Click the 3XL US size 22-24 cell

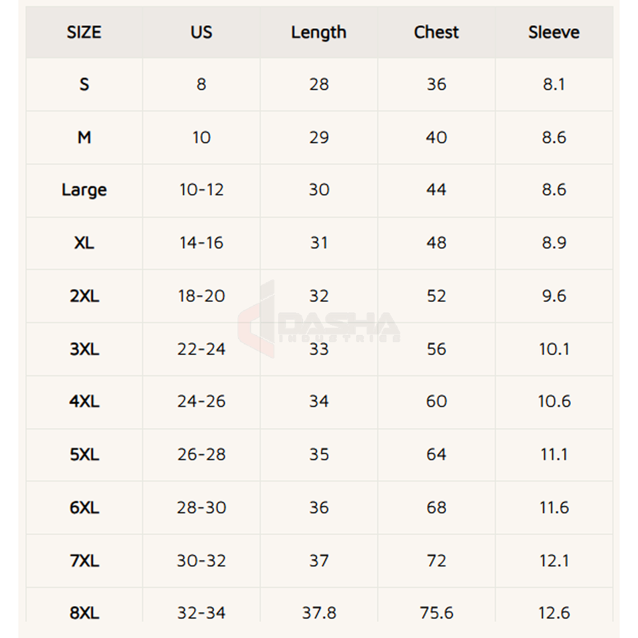pyautogui.click(x=201, y=349)
